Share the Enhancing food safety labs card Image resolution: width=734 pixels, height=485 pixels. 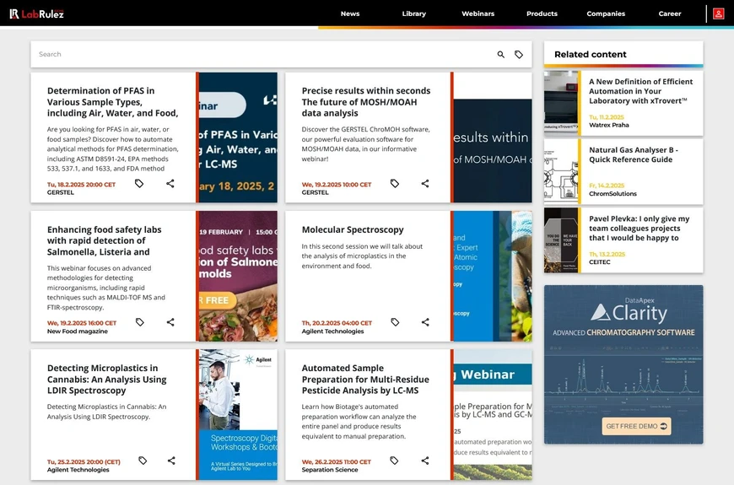(170, 322)
